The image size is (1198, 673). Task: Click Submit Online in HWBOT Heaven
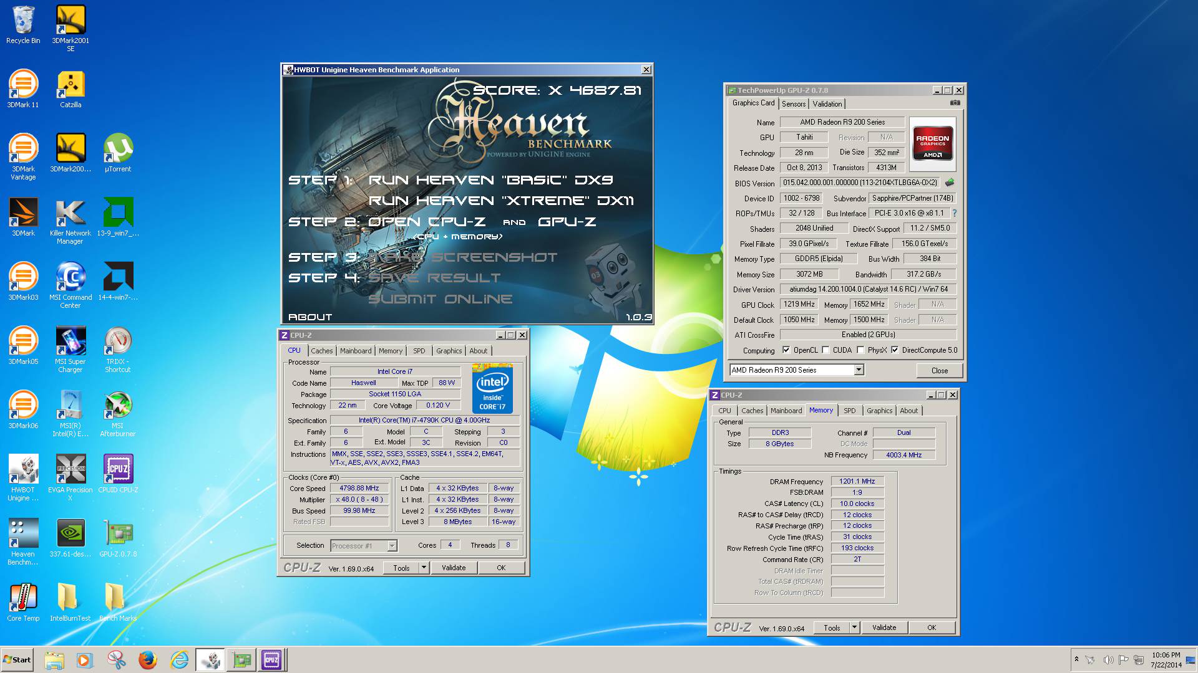click(440, 299)
